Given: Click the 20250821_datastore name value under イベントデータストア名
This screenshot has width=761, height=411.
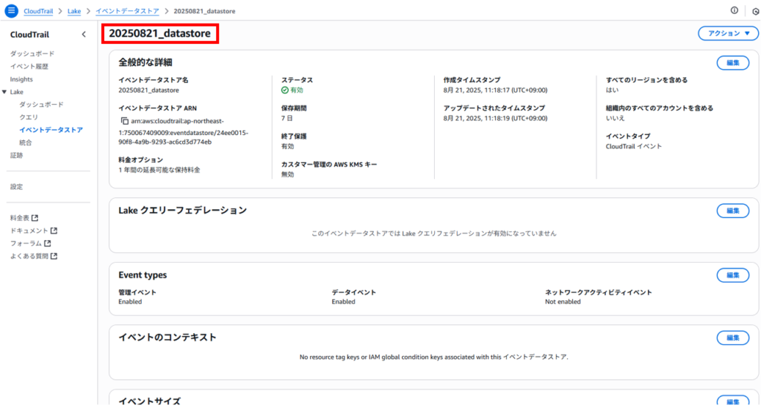Looking at the screenshot, I should [x=149, y=91].
